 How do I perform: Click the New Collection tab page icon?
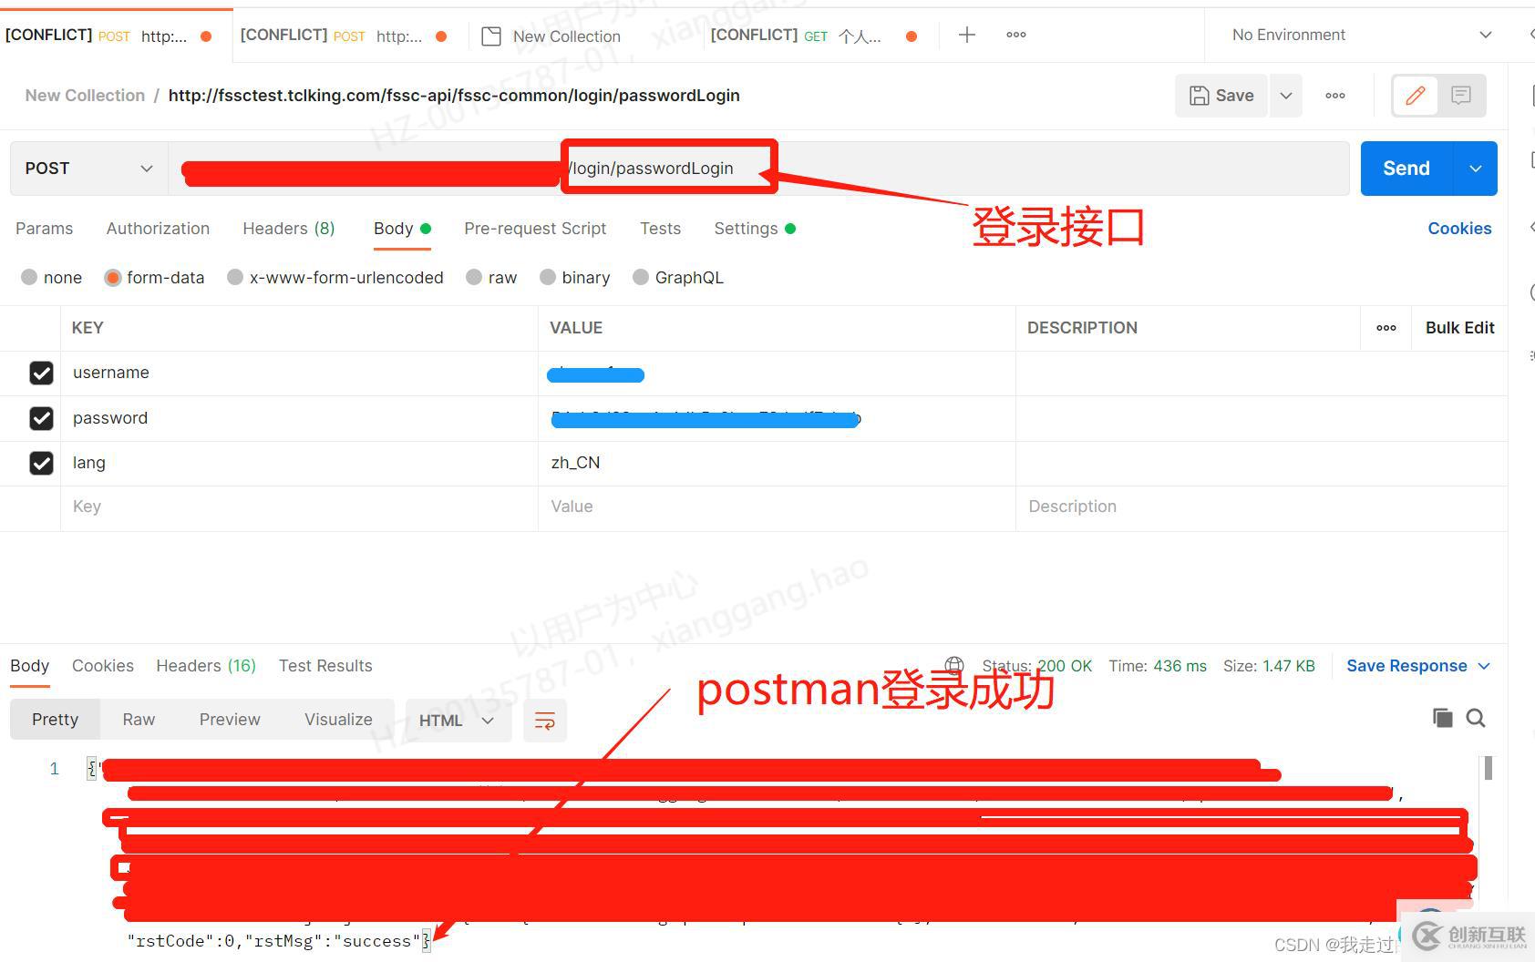click(491, 36)
